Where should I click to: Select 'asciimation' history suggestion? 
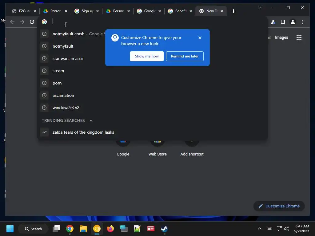point(153,95)
